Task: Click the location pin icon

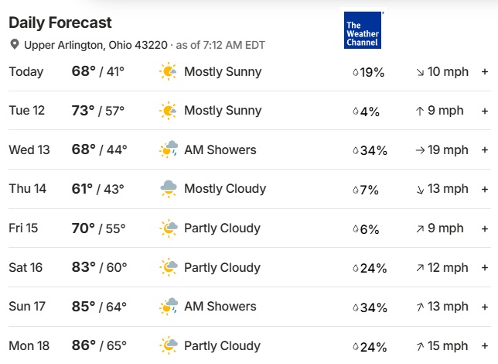Action: pos(14,45)
